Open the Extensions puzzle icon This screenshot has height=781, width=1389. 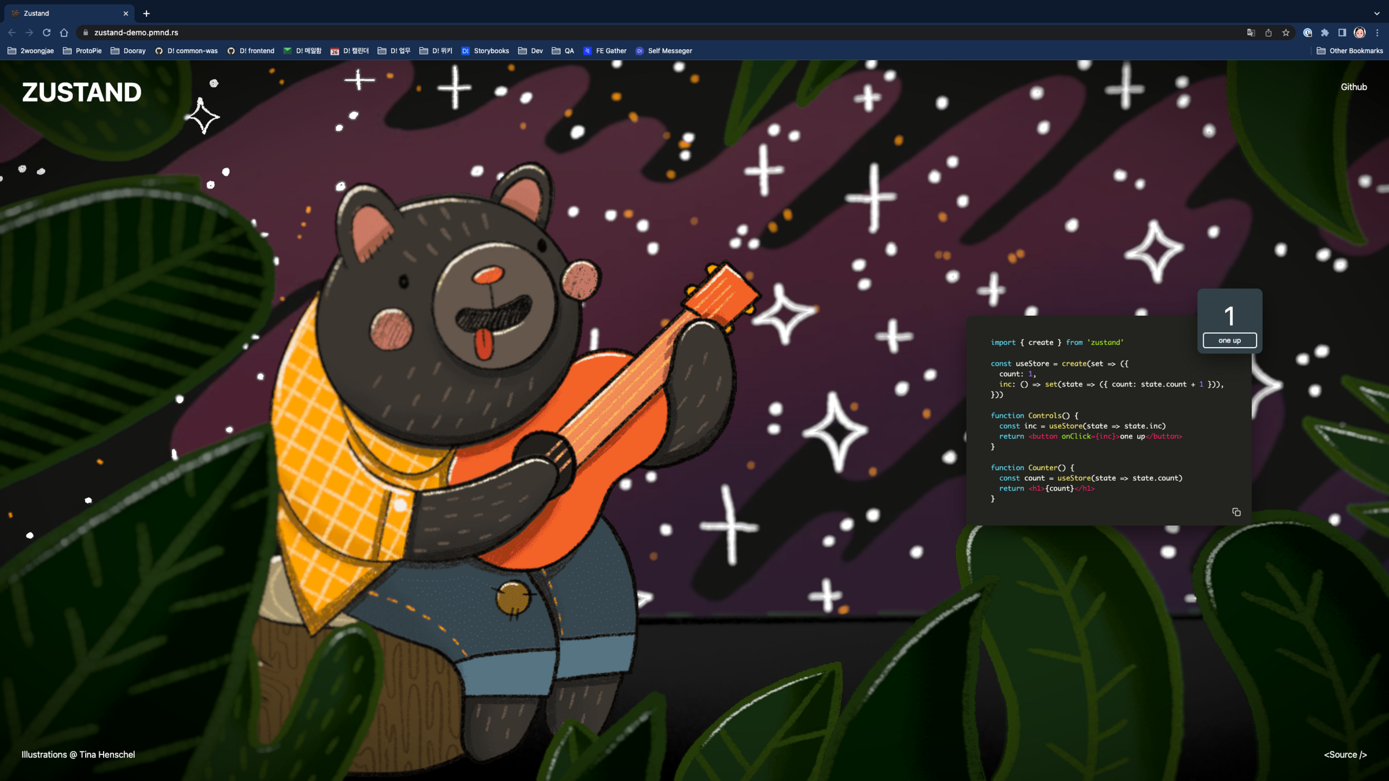[1325, 32]
